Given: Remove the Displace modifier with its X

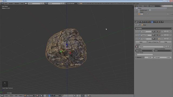Looking at the screenshot, I should click(x=171, y=39).
